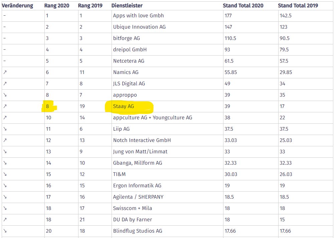Viewport: 336px width, 238px height.
Task: Select 'Jung von Matt/Limmat' cell
Action: (x=167, y=152)
